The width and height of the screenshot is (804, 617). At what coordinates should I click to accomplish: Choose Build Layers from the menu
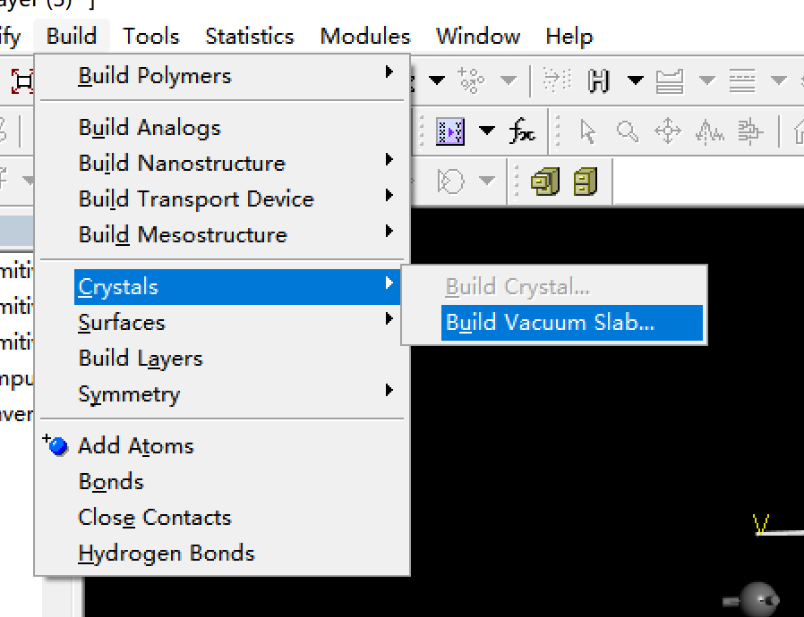click(141, 359)
